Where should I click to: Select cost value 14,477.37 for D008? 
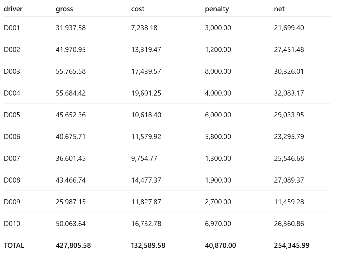(x=146, y=180)
